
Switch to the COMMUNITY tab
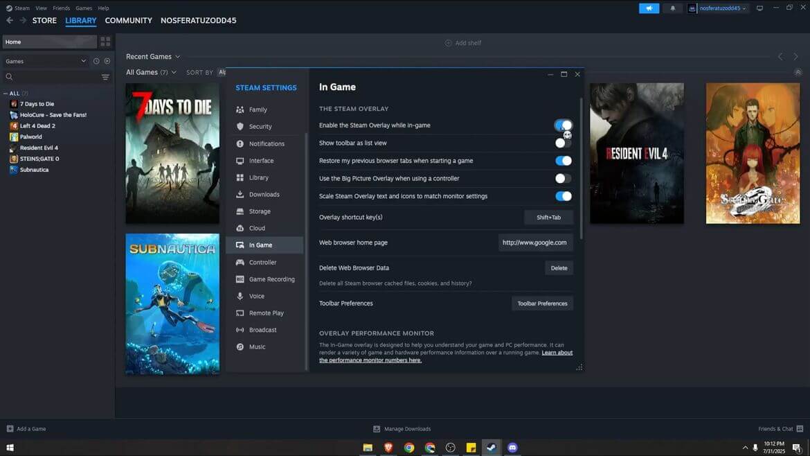tap(129, 21)
